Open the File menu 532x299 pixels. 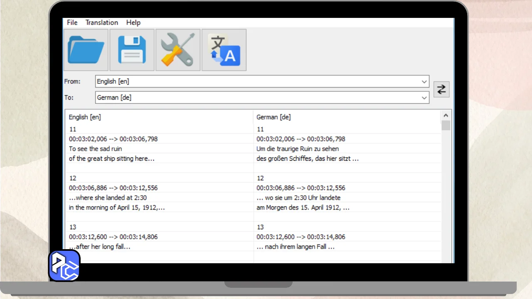pos(72,22)
